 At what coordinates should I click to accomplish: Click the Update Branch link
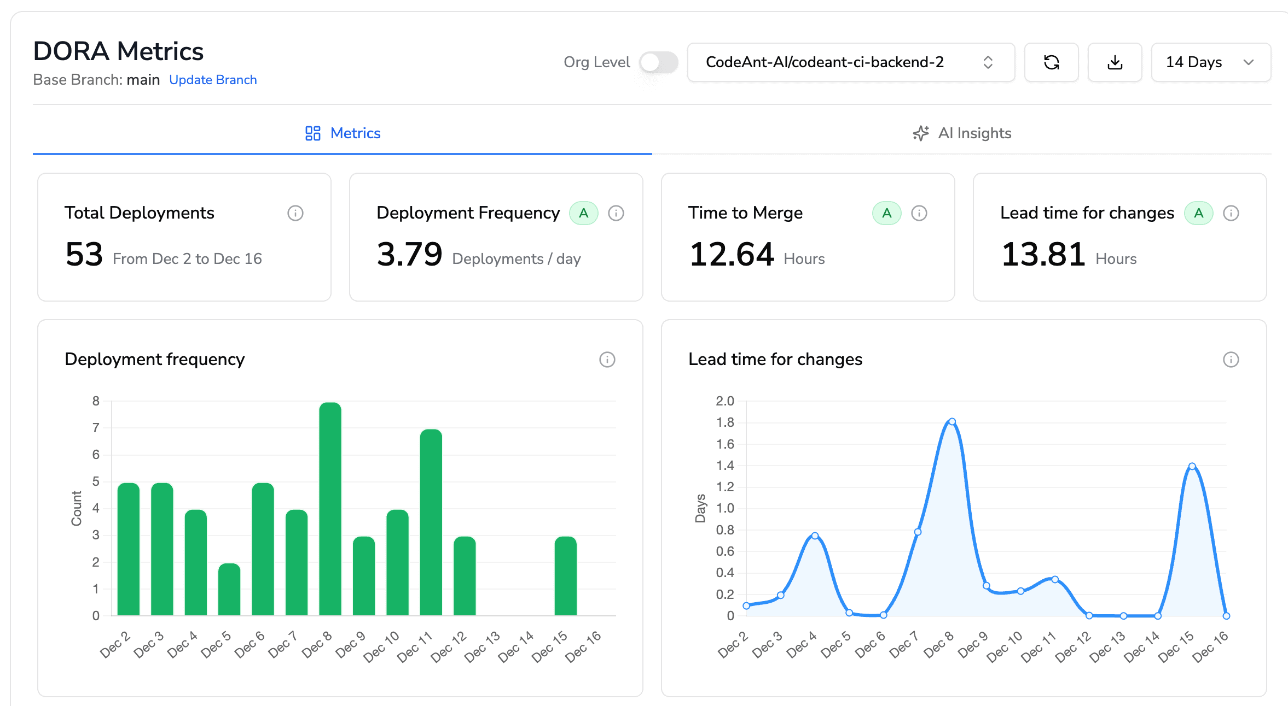click(x=213, y=80)
